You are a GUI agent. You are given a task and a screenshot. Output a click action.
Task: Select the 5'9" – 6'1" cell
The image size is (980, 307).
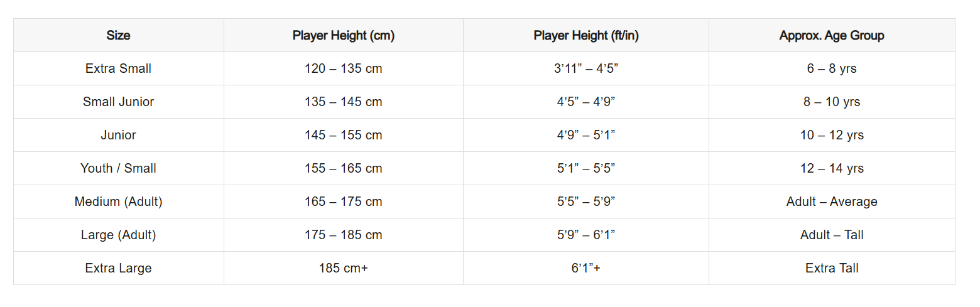pos(585,235)
